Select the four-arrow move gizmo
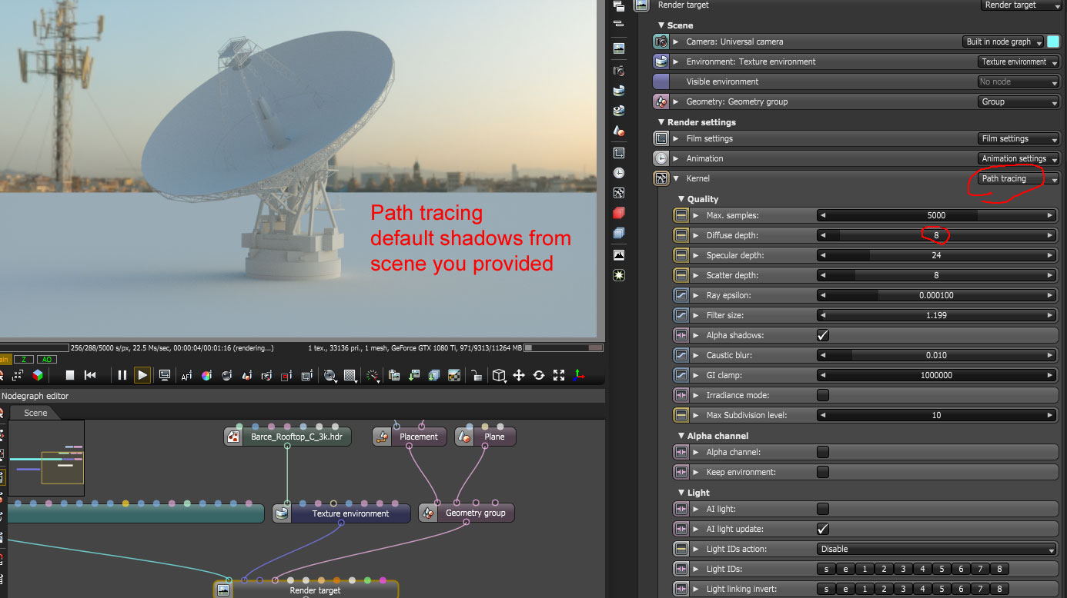This screenshot has height=598, width=1067. (519, 375)
